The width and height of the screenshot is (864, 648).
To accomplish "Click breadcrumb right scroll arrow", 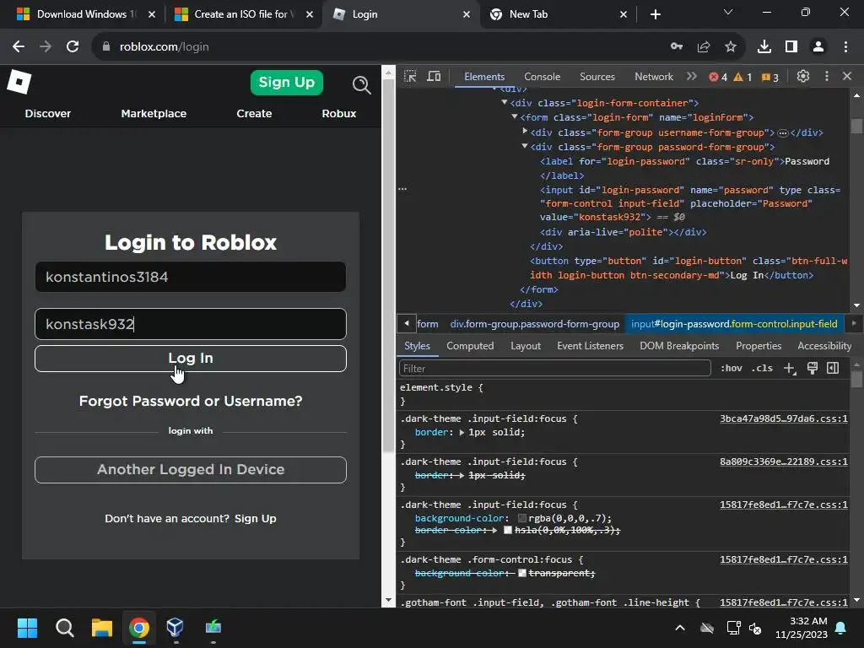I will tap(854, 323).
